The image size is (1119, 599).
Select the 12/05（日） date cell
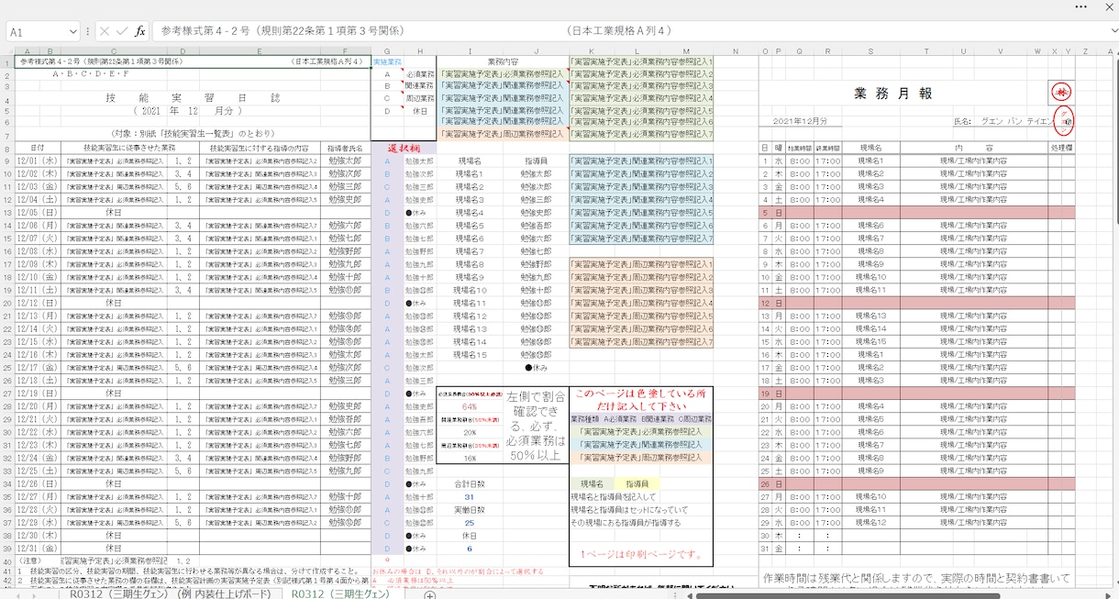point(38,212)
